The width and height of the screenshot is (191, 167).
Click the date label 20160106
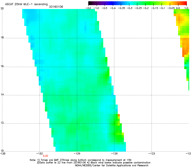point(56,7)
